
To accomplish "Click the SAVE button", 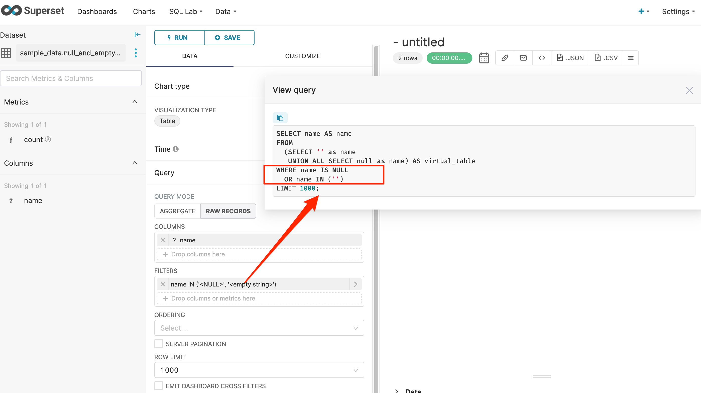I will (x=229, y=38).
